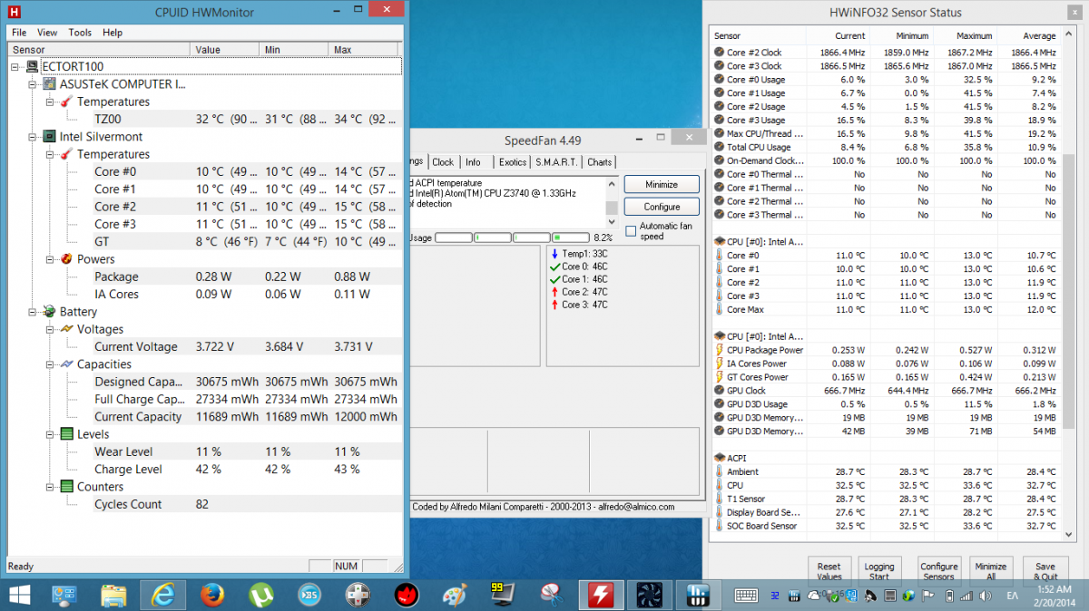Screen dimensions: 1089x611
Task: Switch to SpeedFan fan icon on taskbar
Action: [650, 595]
